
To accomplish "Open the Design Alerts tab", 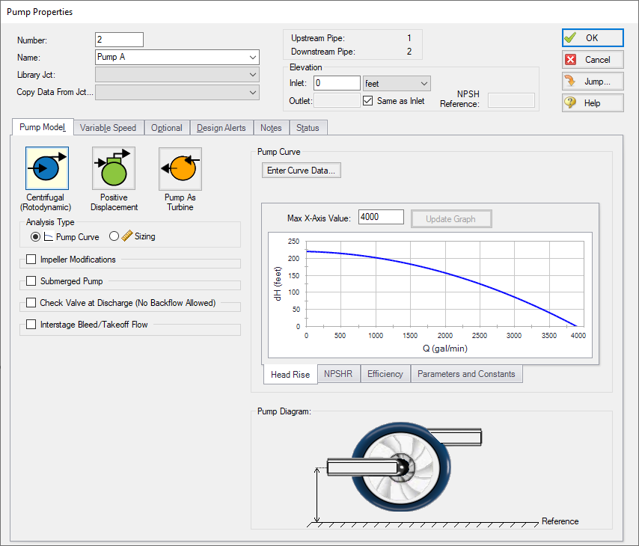I will tap(221, 128).
